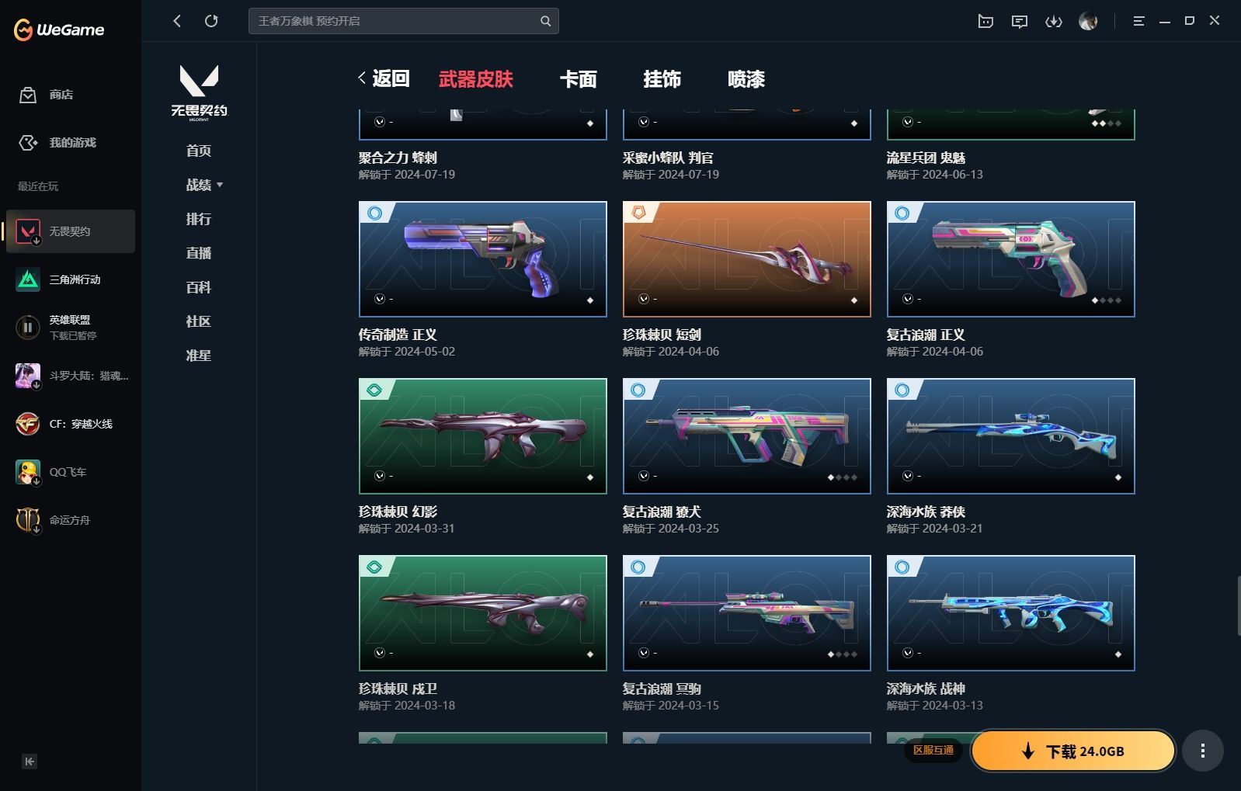Click the search magnifier icon
Viewport: 1241px width, 791px height.
[x=545, y=21]
